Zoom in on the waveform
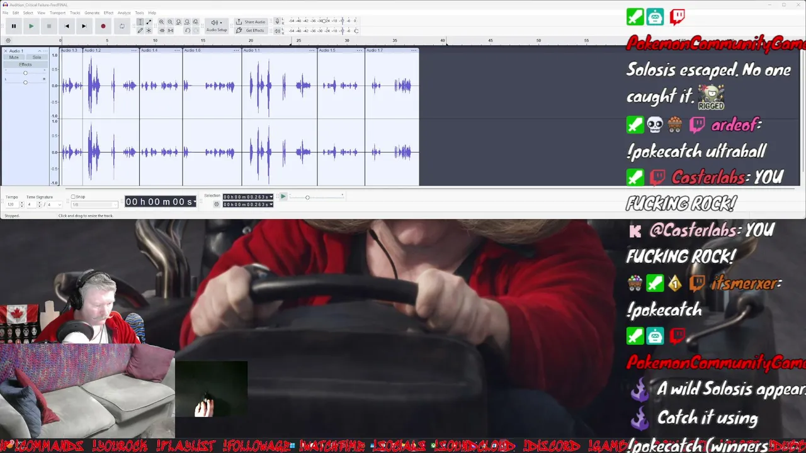806x453 pixels. click(161, 22)
